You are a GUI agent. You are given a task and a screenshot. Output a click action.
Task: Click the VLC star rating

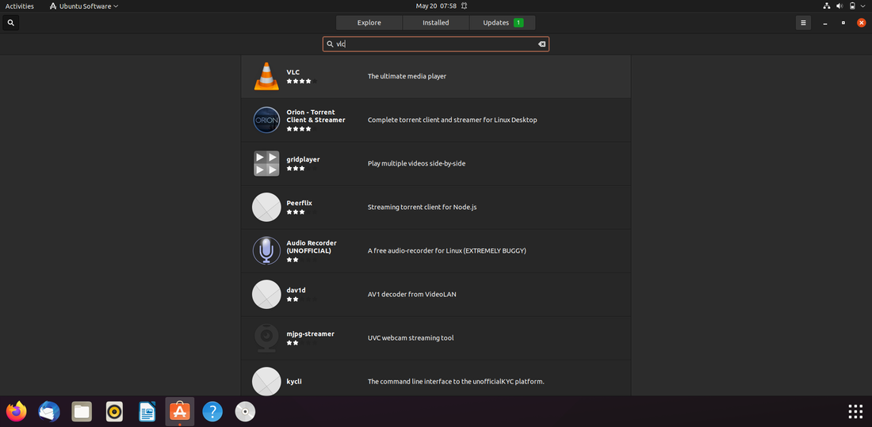(302, 81)
